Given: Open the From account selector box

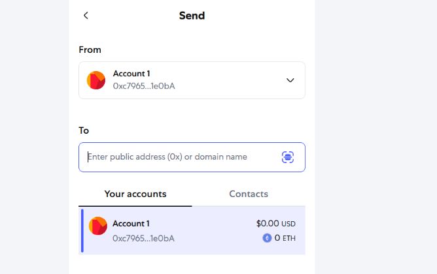Looking at the screenshot, I should (192, 80).
